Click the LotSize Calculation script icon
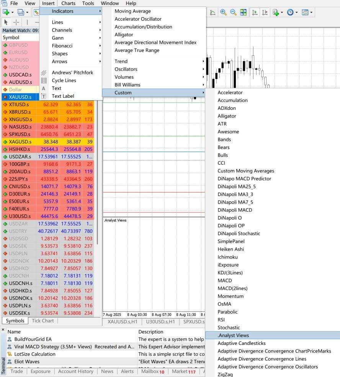Screen dimensions: 340x377 pos(10,354)
